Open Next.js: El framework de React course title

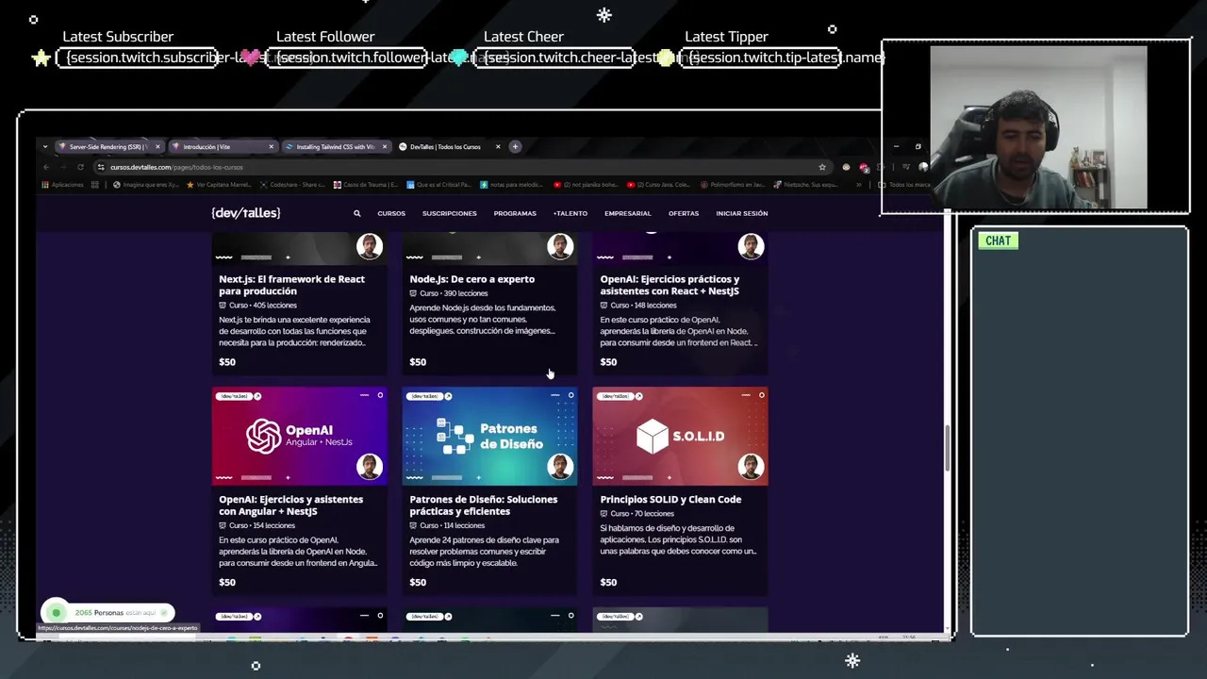[x=291, y=285]
